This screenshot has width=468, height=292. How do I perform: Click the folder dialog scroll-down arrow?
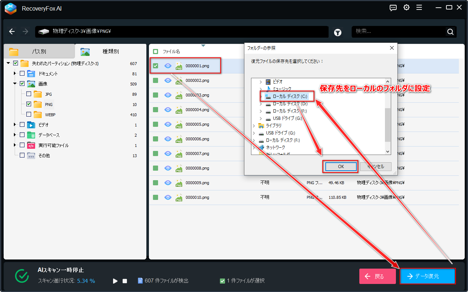tap(388, 151)
